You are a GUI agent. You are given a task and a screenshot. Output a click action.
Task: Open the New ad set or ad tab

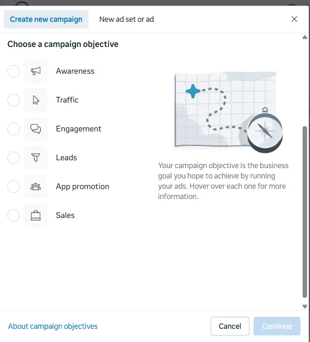127,19
